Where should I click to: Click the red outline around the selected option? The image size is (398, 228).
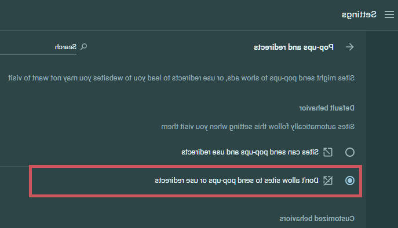tap(195, 167)
